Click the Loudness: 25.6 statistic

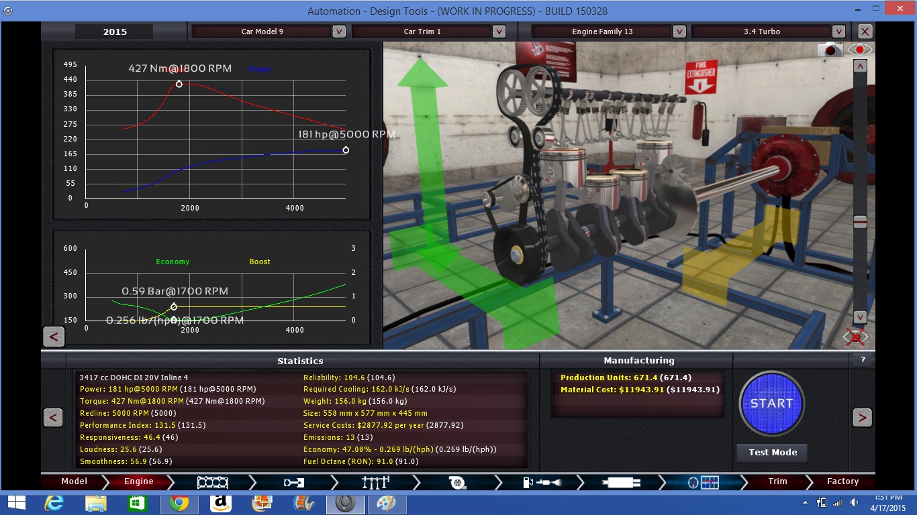coord(121,449)
